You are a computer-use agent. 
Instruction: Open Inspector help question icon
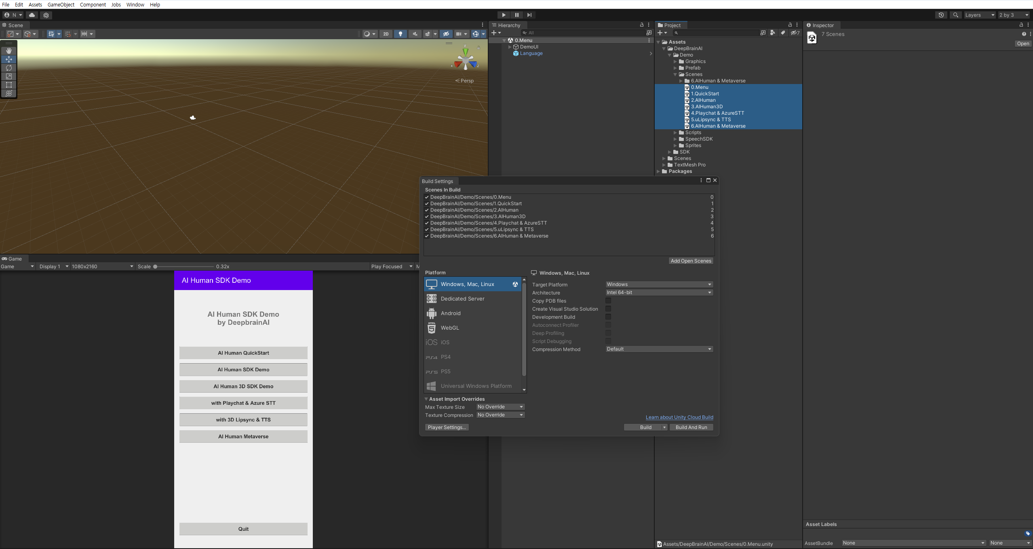pos(1024,34)
